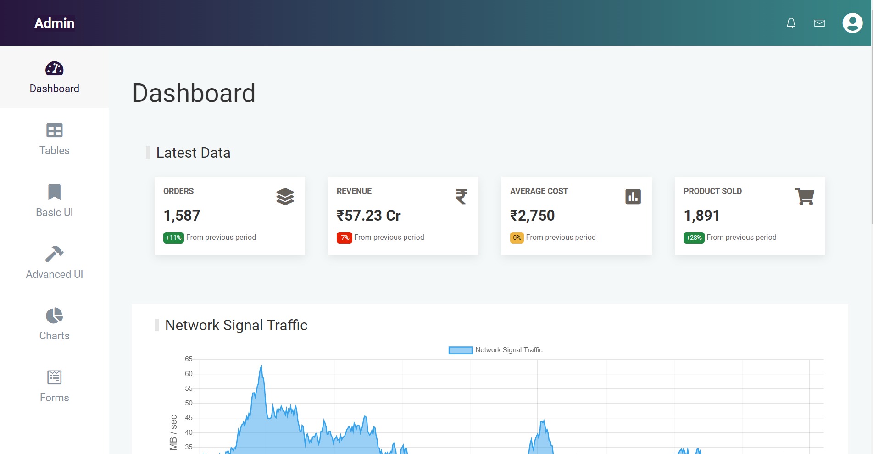This screenshot has width=873, height=454.
Task: Click the Dashboard page heading
Action: tap(194, 92)
